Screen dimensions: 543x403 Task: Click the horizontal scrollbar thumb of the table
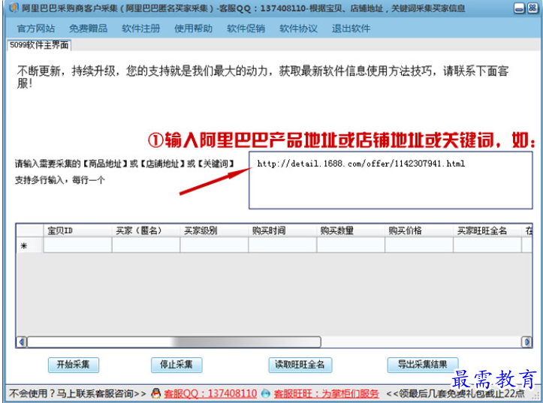point(174,342)
